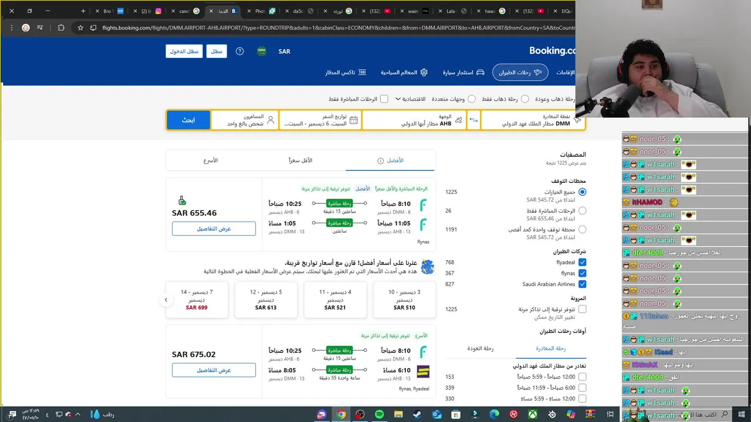Viewport: 751px width, 422px height.
Task: Swap departure and destination airports
Action: (473, 120)
